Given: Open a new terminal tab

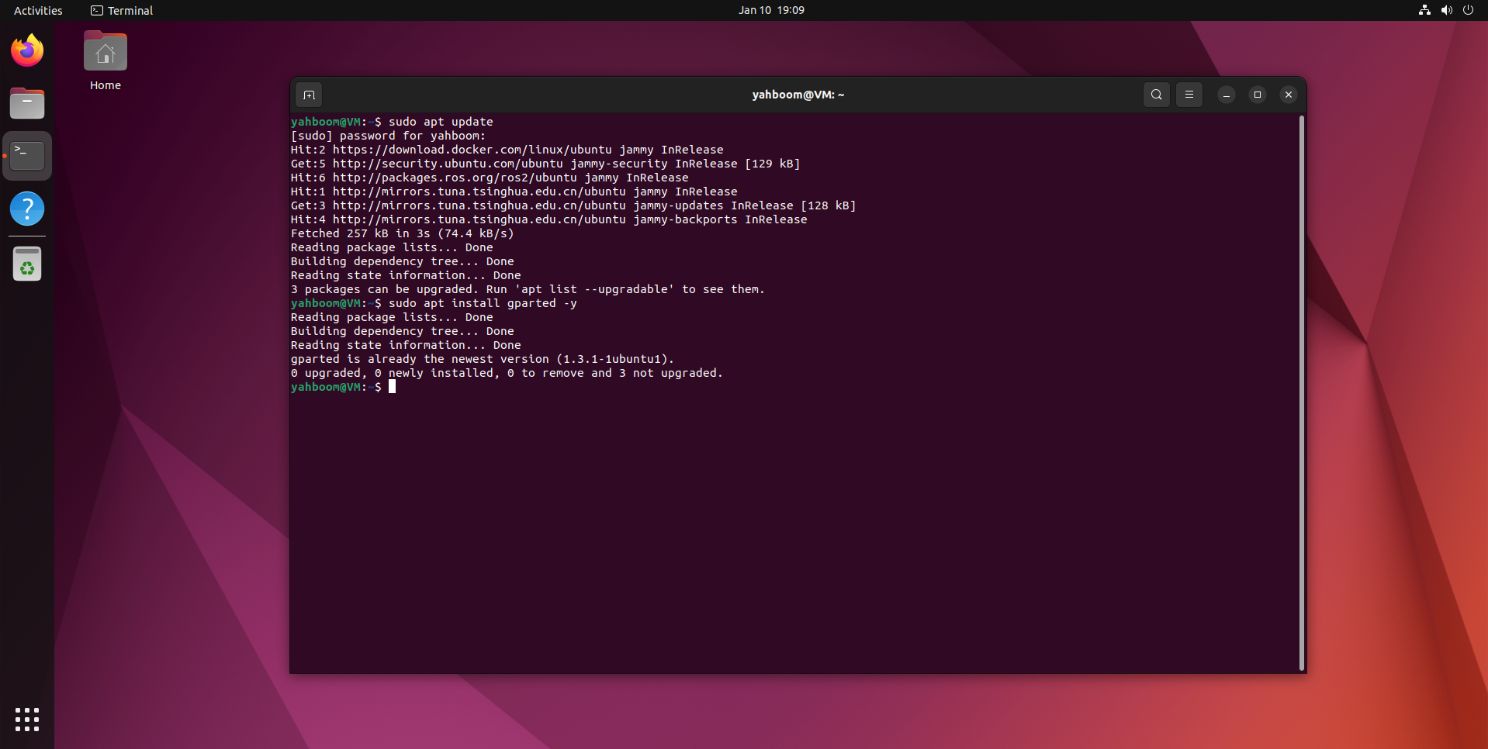Looking at the screenshot, I should point(309,95).
